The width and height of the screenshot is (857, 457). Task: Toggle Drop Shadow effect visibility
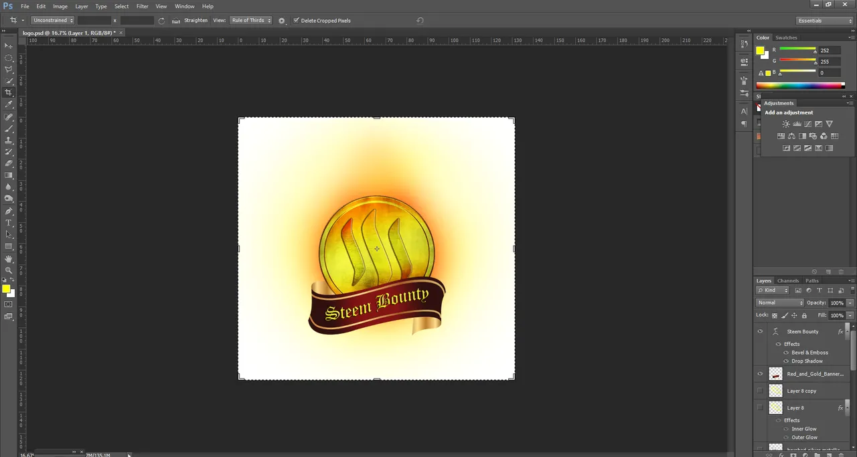(x=786, y=361)
